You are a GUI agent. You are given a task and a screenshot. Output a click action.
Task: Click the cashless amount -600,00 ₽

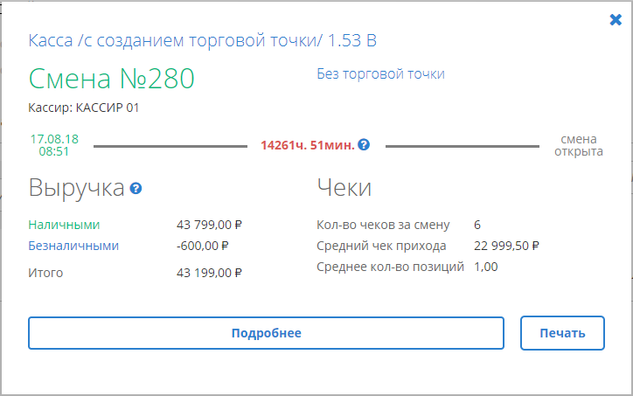202,246
